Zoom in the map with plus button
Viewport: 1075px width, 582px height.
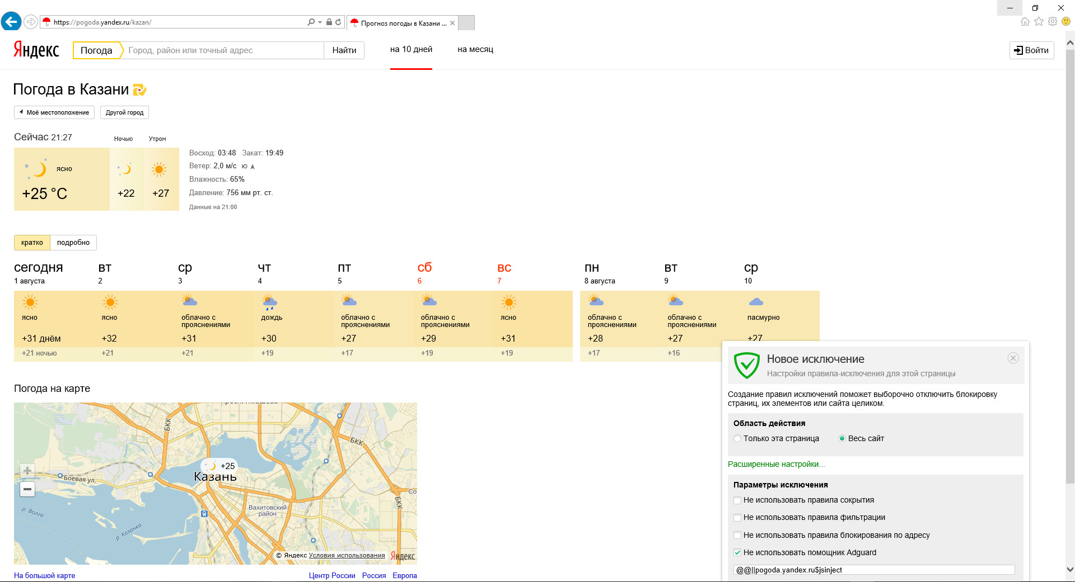point(27,471)
